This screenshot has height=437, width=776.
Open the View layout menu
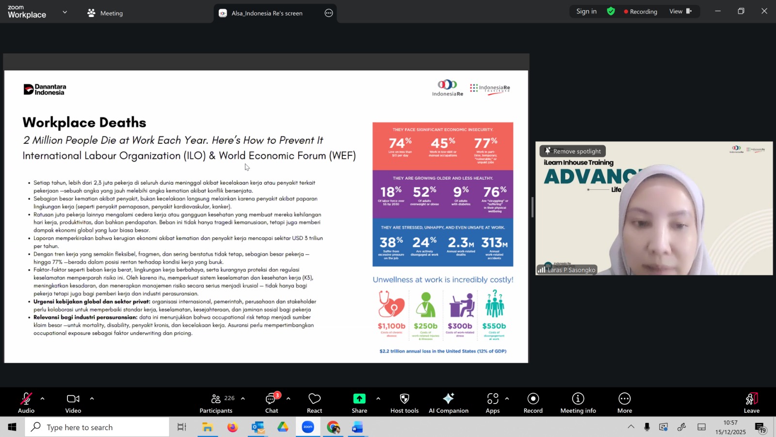point(680,12)
